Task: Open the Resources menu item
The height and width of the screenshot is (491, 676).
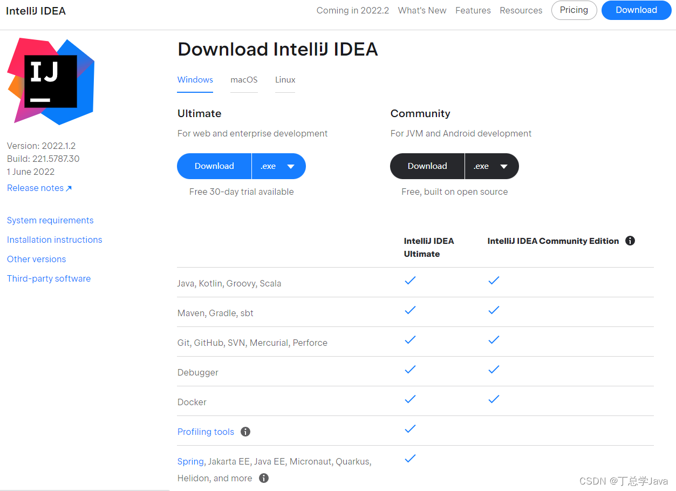Action: (x=521, y=10)
